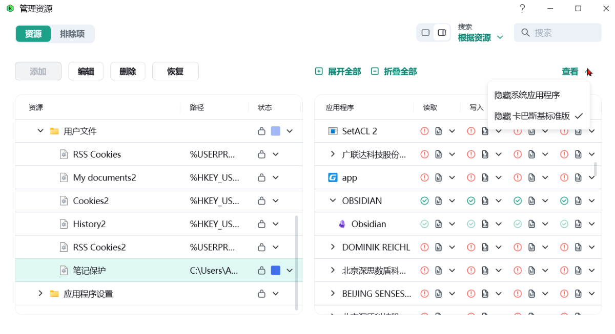Click the Obsidian purple app icon
Image resolution: width=615 pixels, height=334 pixels.
(x=342, y=224)
